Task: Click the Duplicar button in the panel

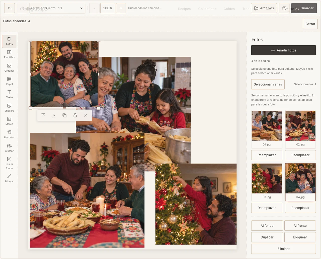Action: pos(267,237)
